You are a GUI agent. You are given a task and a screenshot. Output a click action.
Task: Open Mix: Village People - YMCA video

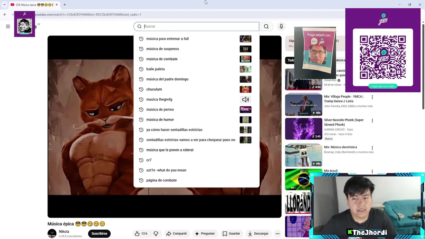344,99
